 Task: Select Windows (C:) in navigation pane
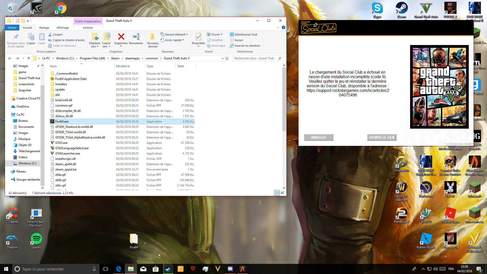click(x=24, y=163)
